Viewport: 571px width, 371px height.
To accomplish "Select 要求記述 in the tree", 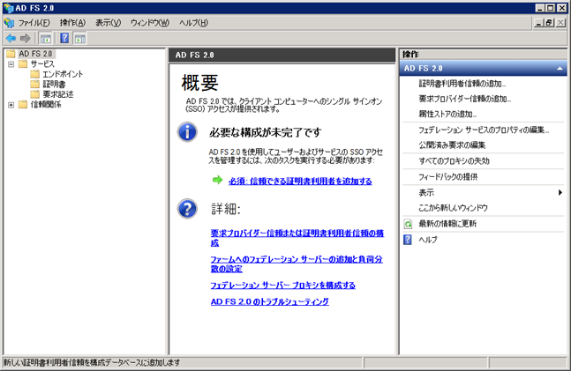I will coord(58,94).
